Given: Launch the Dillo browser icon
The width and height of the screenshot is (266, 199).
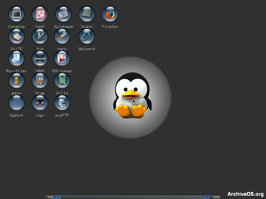Looking at the screenshot, I should [x=62, y=81].
